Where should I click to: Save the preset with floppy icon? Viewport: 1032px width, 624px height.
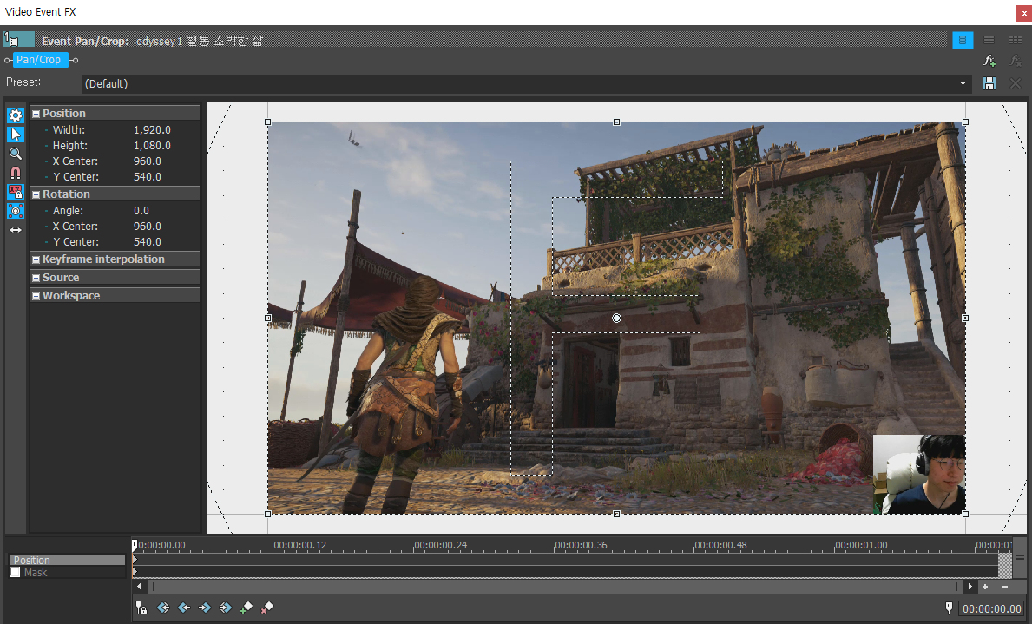point(989,83)
